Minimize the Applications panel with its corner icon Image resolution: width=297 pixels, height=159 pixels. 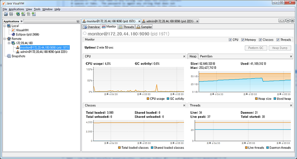[78, 21]
